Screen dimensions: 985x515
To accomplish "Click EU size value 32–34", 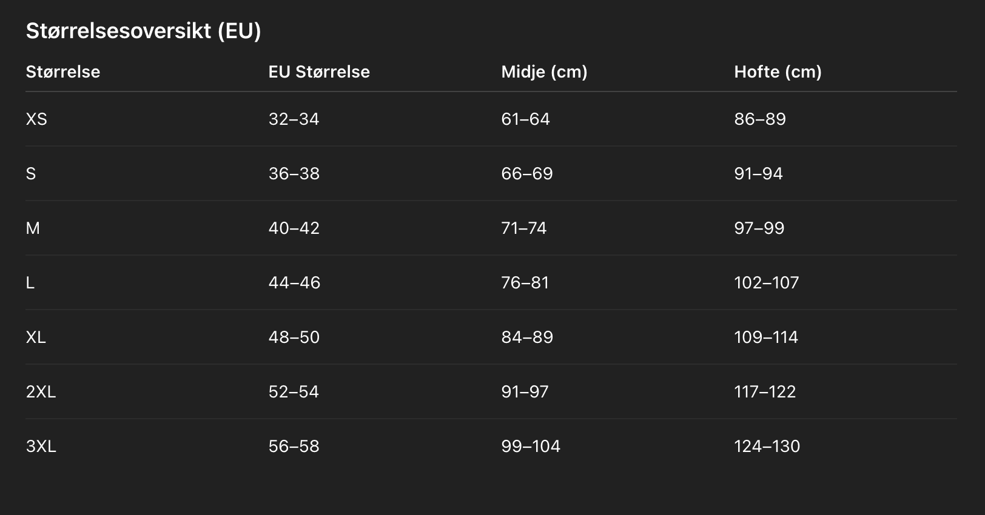I will 294,119.
